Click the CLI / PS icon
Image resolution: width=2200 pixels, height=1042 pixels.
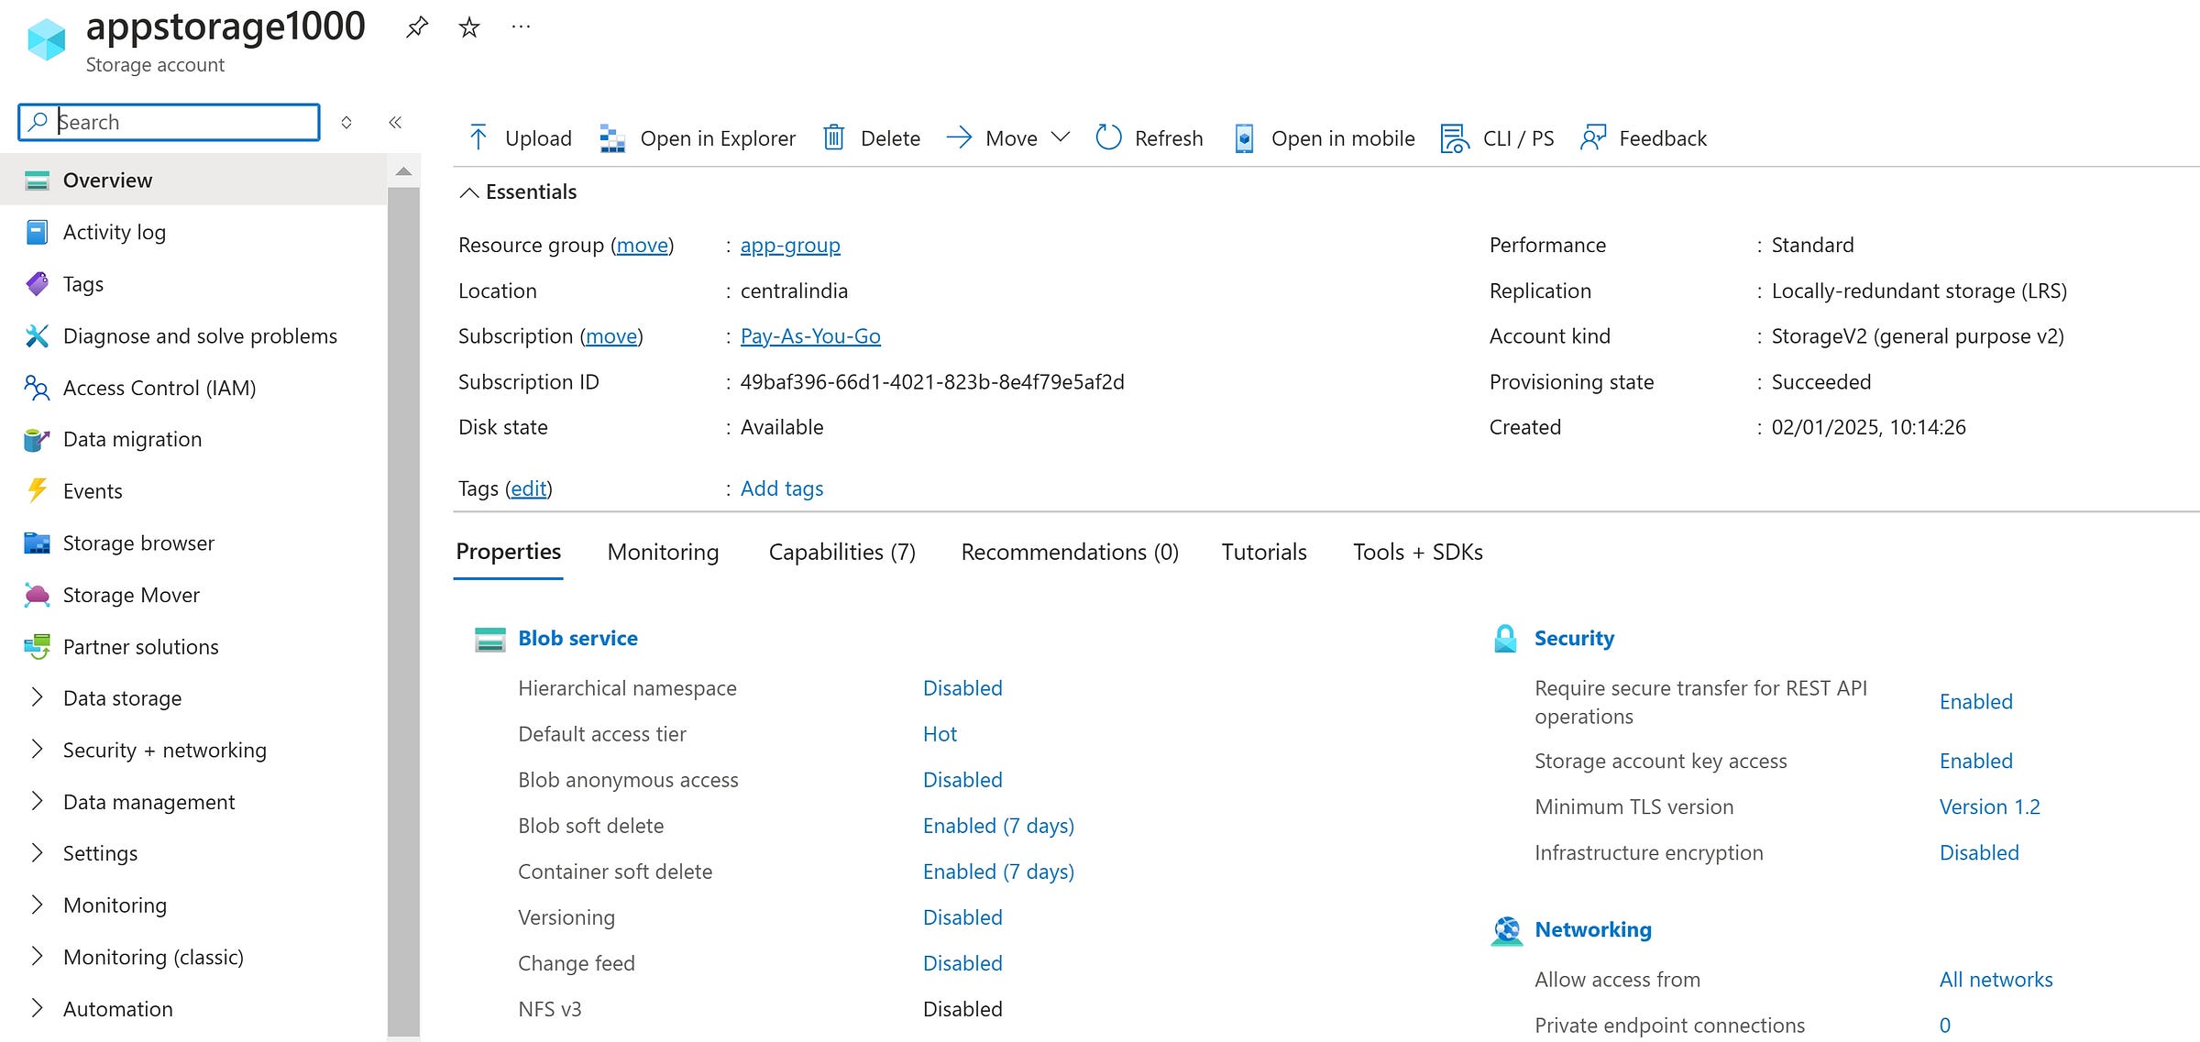tap(1455, 137)
